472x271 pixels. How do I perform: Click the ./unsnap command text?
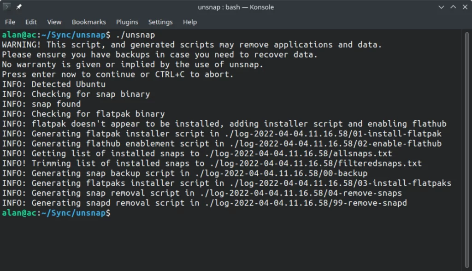pos(136,35)
